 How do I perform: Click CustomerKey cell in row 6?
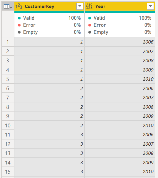click(x=49, y=89)
